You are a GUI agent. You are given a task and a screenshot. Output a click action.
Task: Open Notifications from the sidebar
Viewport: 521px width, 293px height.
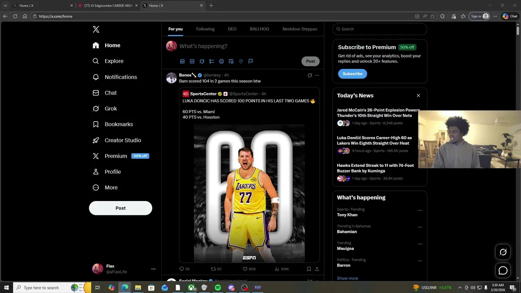click(114, 77)
